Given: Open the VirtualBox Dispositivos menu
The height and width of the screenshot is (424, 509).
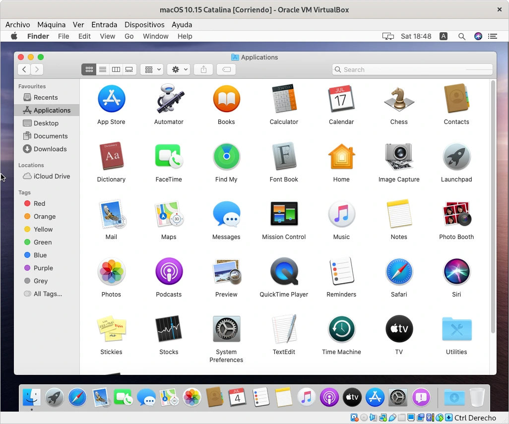Looking at the screenshot, I should pyautogui.click(x=144, y=25).
